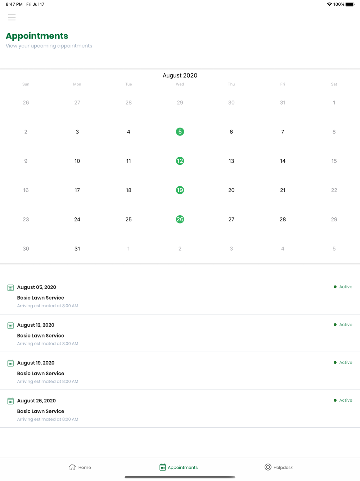Click calendar icon beside August 19, 2020

click(x=10, y=363)
